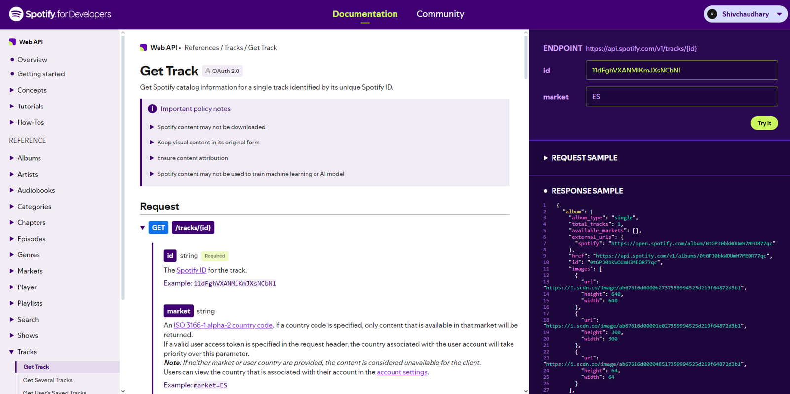Click the example ID 11dFghVXANMlKmJXsNCbNl code
The width and height of the screenshot is (790, 394).
235,283
